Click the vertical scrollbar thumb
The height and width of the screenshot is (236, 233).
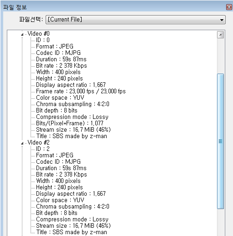click(x=220, y=141)
